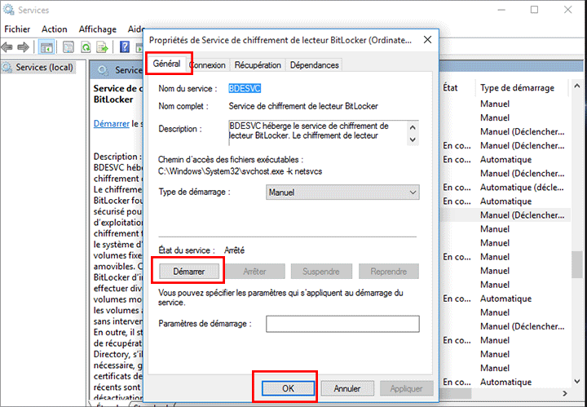Click the svchost.exe executable path text
This screenshot has width=587, height=407.
coord(240,171)
